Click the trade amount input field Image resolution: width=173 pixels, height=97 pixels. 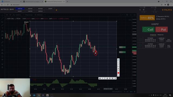144,10
